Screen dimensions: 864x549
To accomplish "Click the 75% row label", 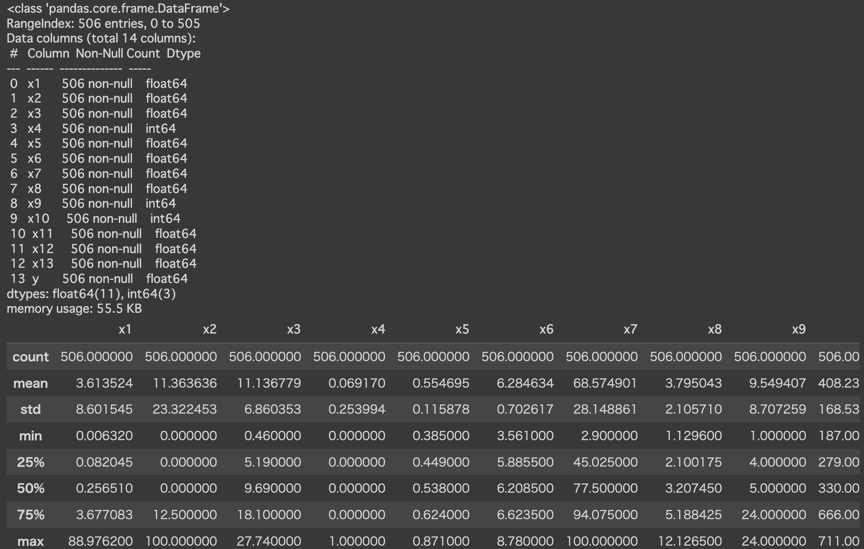I will point(31,515).
